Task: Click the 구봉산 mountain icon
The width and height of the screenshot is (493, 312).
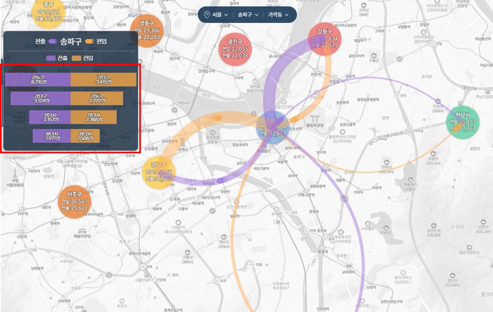Action: pyautogui.click(x=374, y=55)
